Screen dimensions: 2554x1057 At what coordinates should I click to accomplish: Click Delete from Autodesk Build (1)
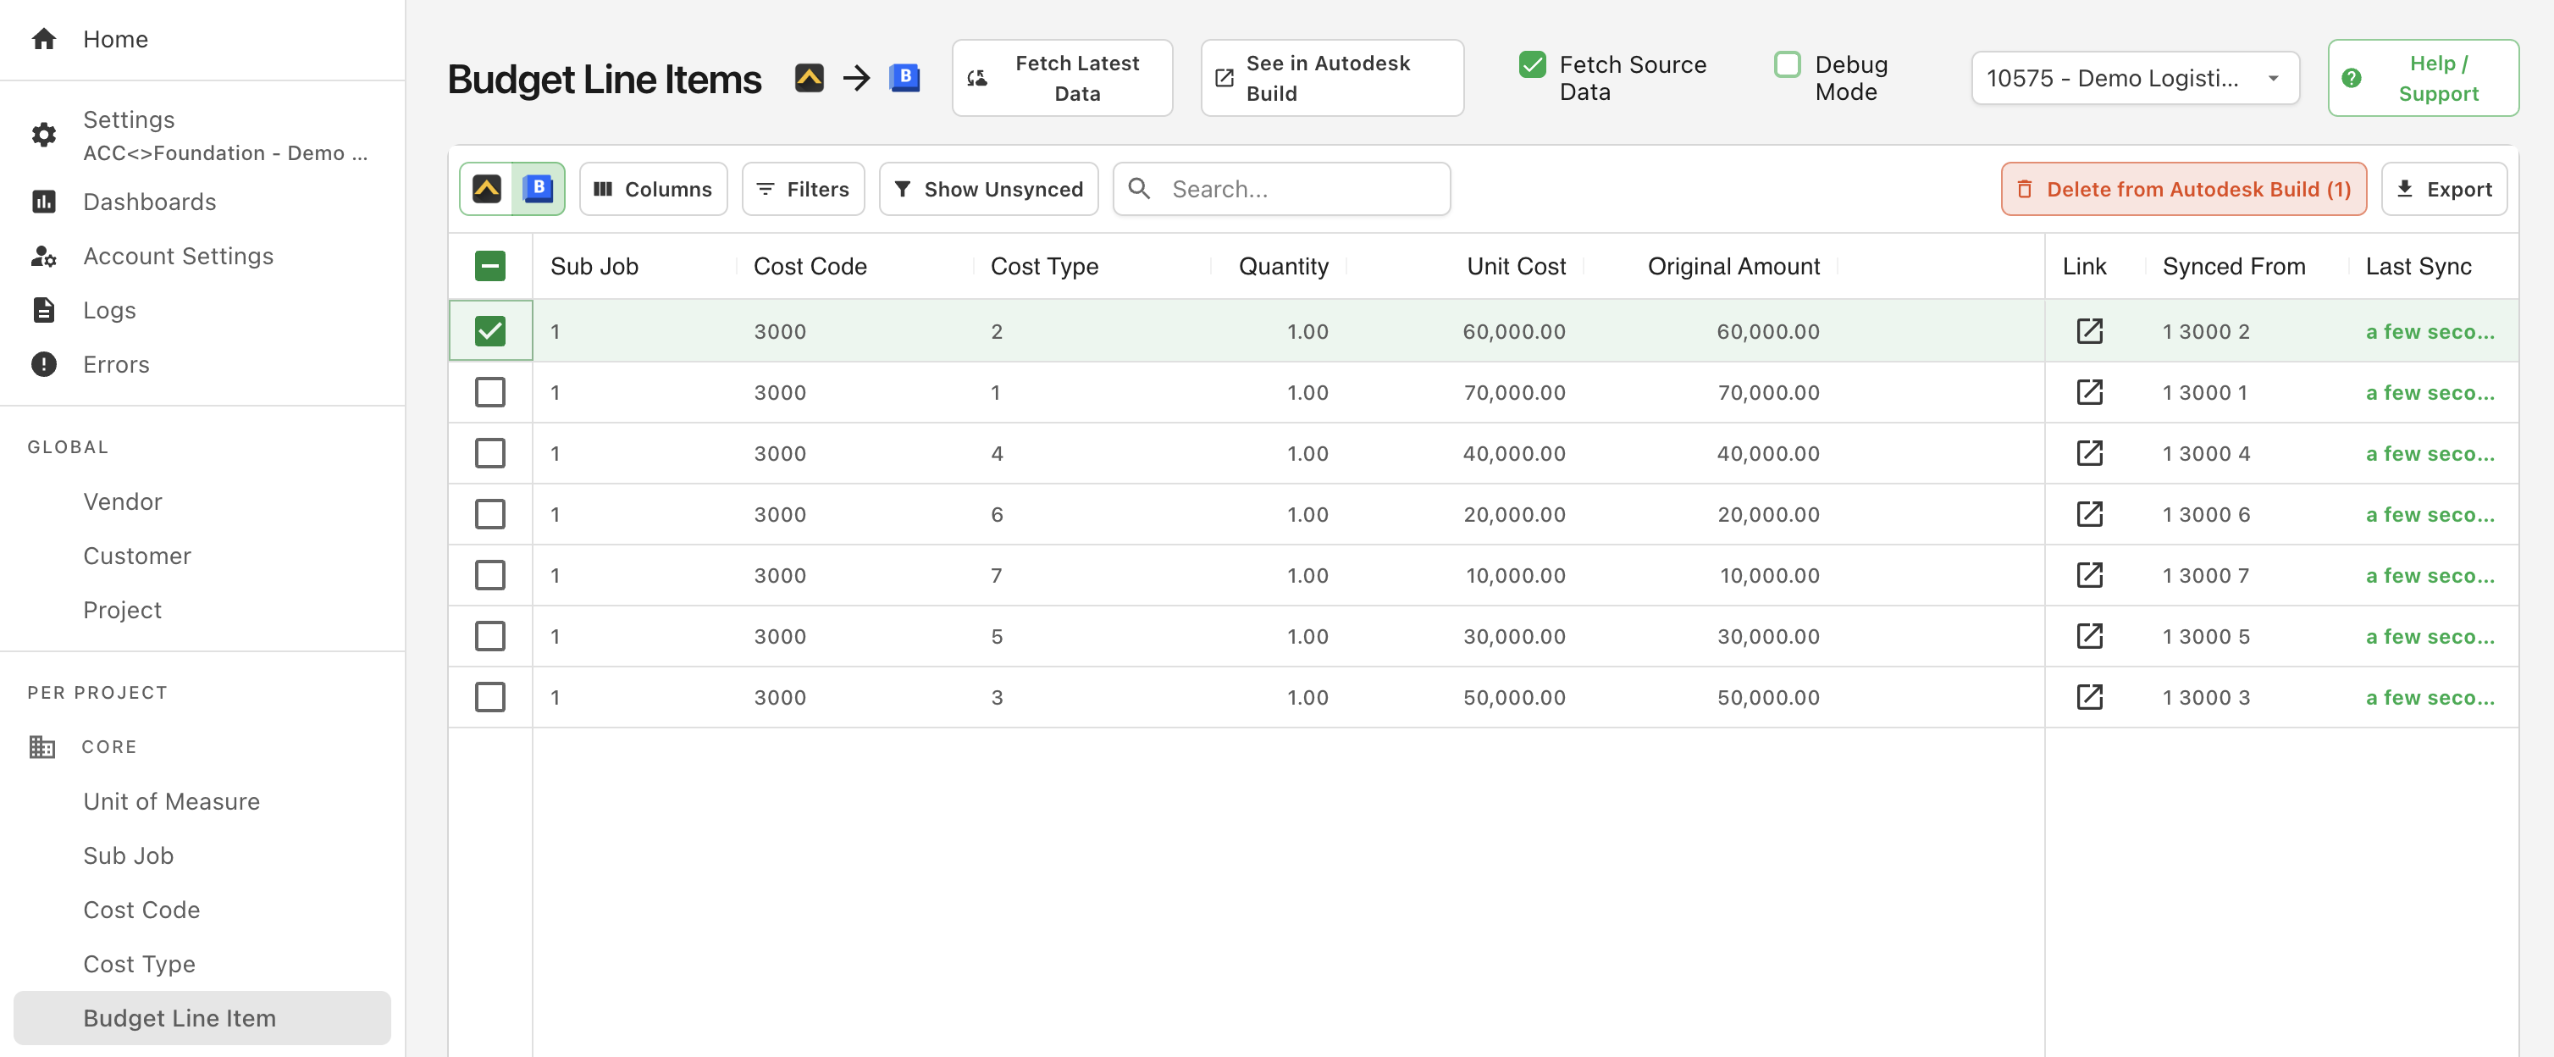[2183, 188]
